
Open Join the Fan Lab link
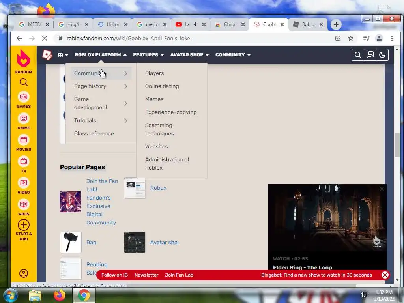point(102,202)
